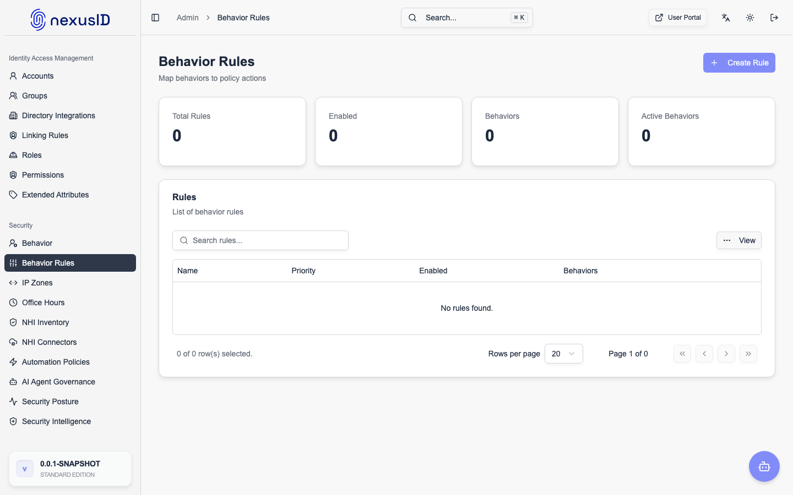
Task: Click the Security Intelligence shield icon
Action: [x=13, y=421]
